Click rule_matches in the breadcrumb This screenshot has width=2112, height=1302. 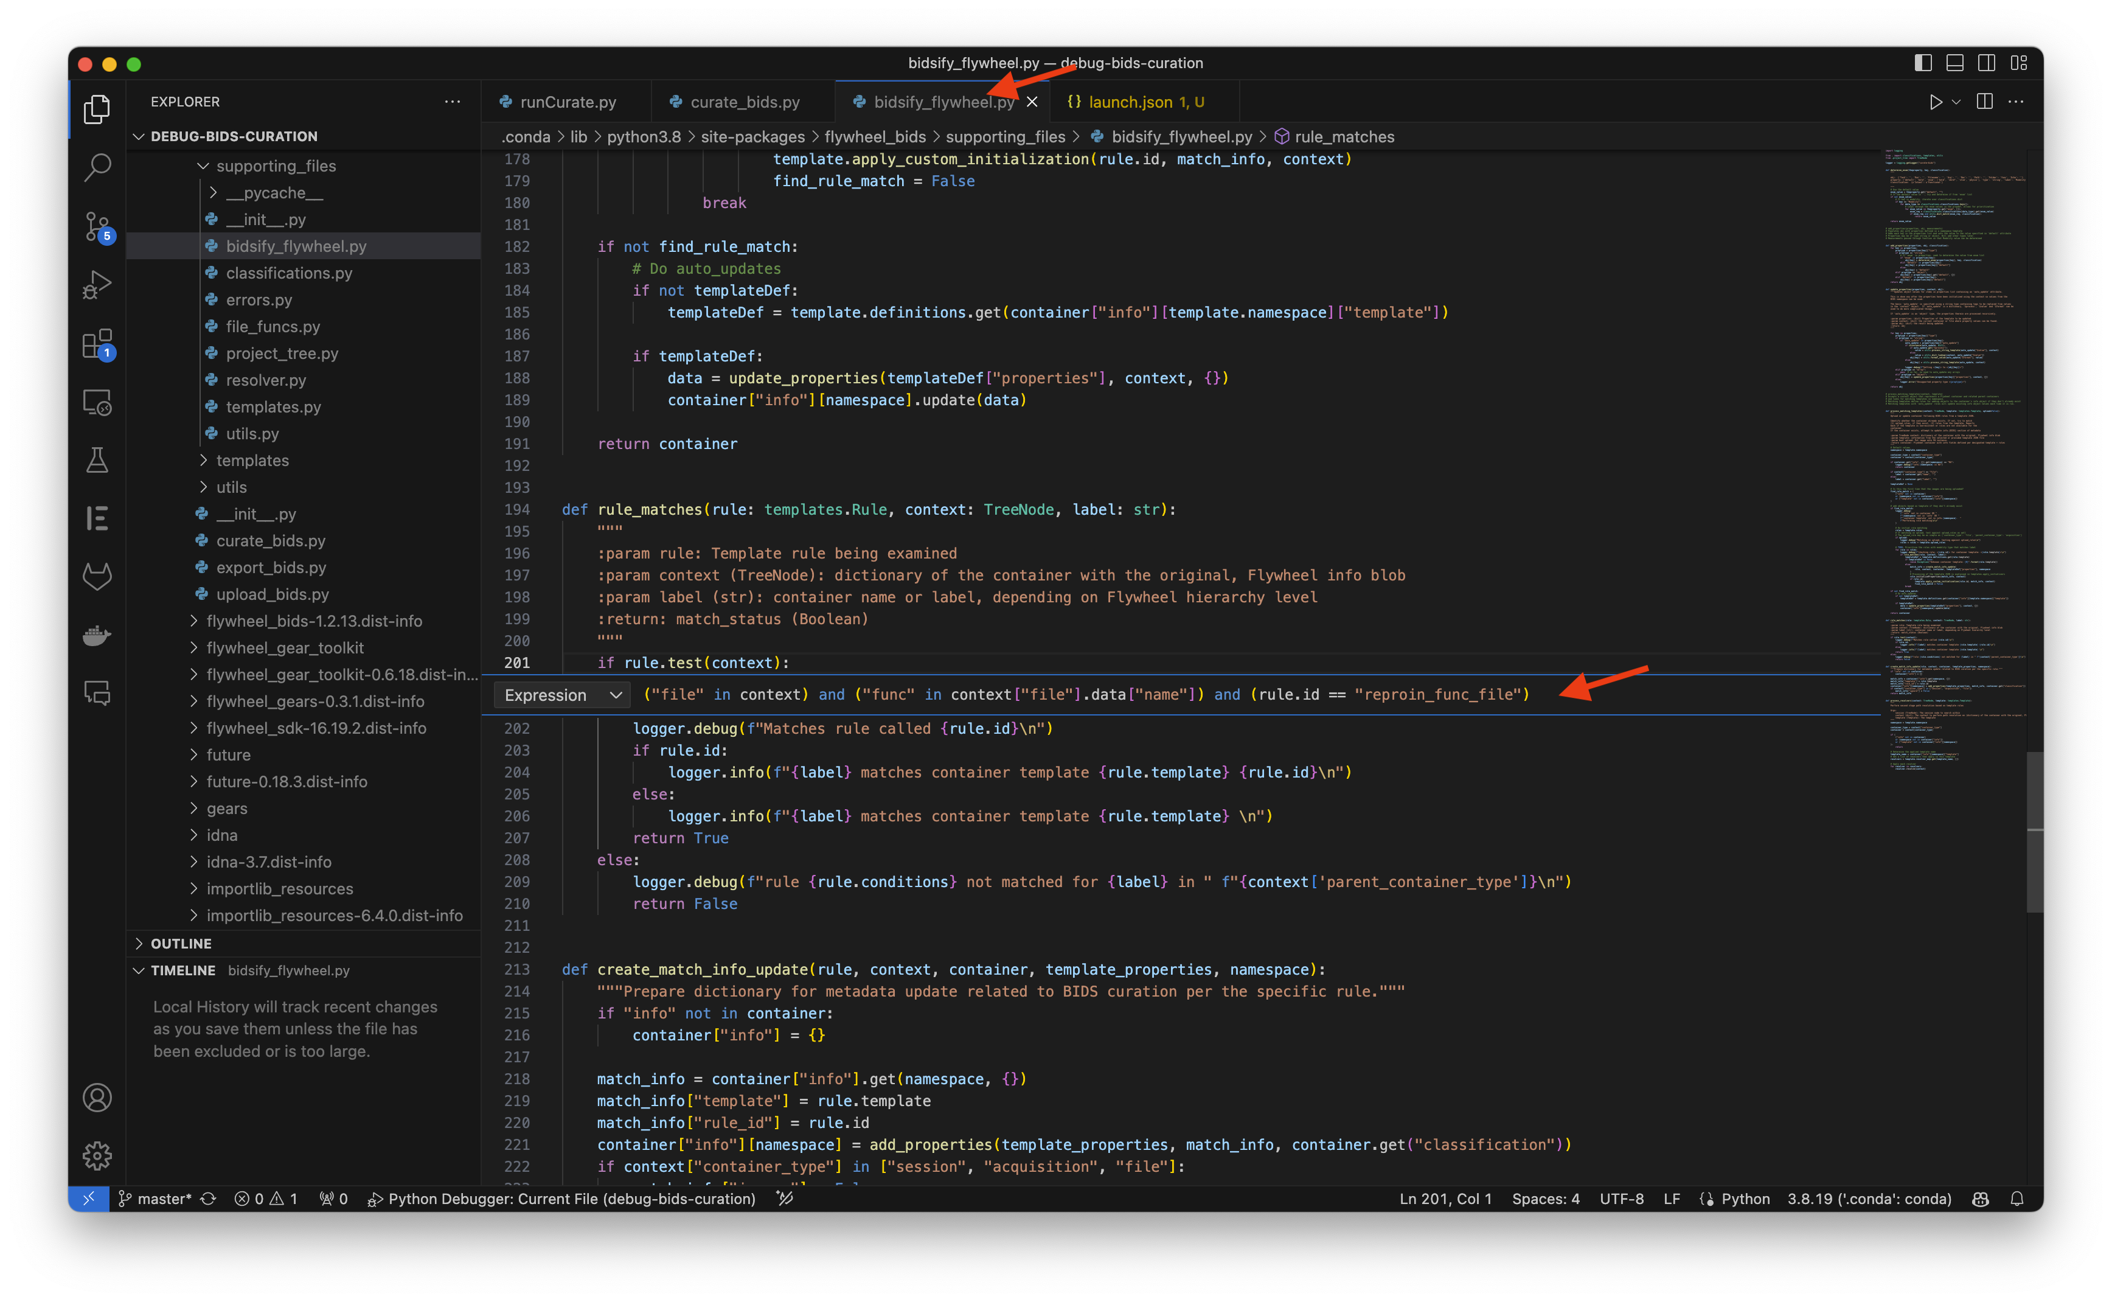(x=1344, y=137)
